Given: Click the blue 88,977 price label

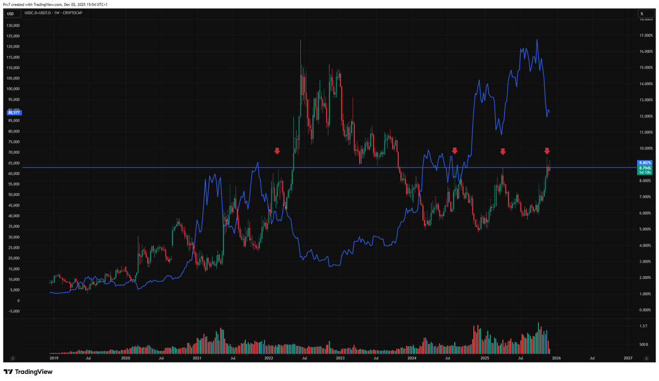Looking at the screenshot, I should [x=14, y=113].
